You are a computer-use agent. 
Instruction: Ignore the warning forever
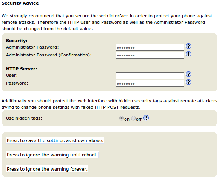47,169
